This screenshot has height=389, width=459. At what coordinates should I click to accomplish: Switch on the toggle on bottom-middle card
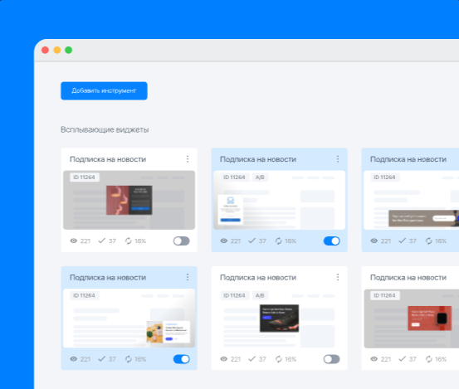(332, 359)
